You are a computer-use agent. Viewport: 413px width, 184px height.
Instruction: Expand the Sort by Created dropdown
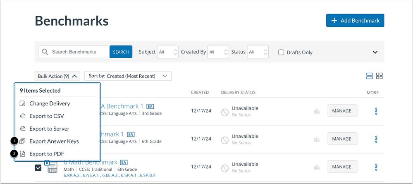[127, 76]
